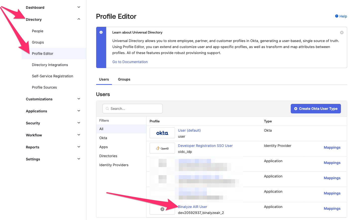Click the OpenID logo icon

[162, 148]
